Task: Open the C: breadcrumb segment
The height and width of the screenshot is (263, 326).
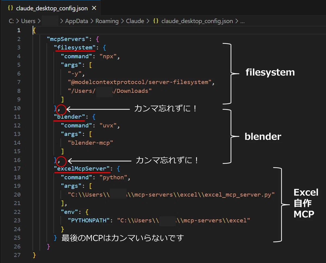Action: [x=11, y=21]
